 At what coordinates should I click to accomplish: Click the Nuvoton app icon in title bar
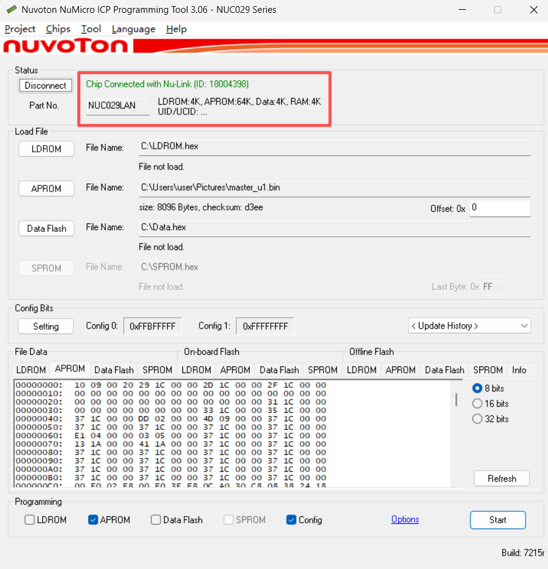[11, 10]
